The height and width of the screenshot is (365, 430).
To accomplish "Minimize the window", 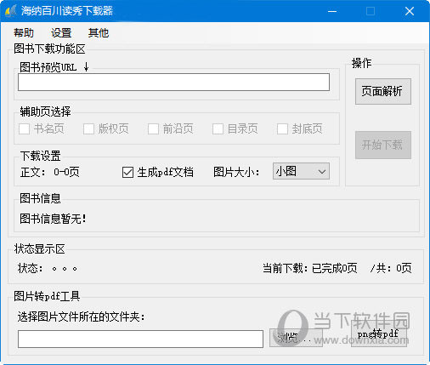I will pos(332,11).
